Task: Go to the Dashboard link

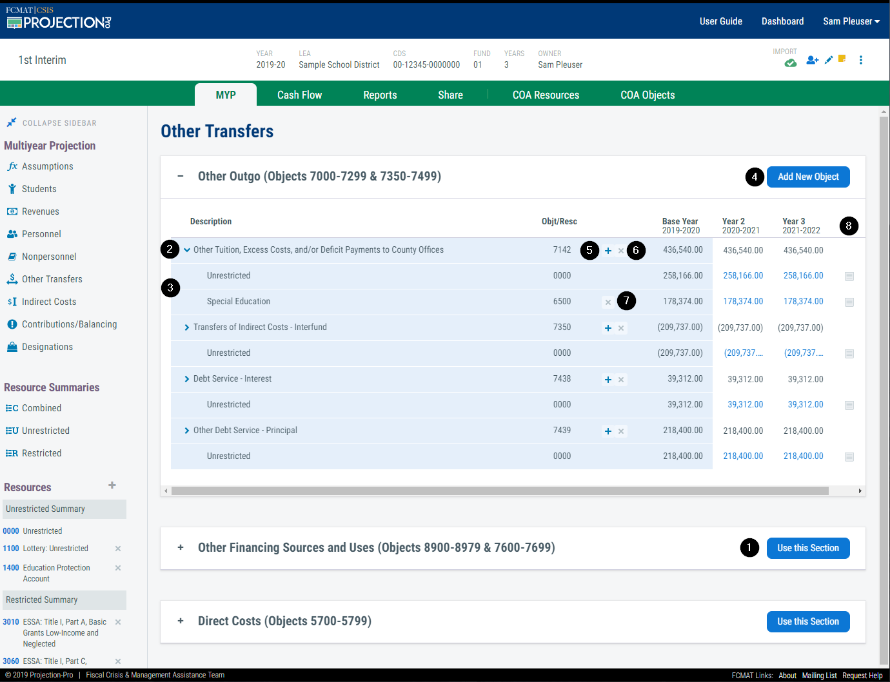Action: point(782,21)
